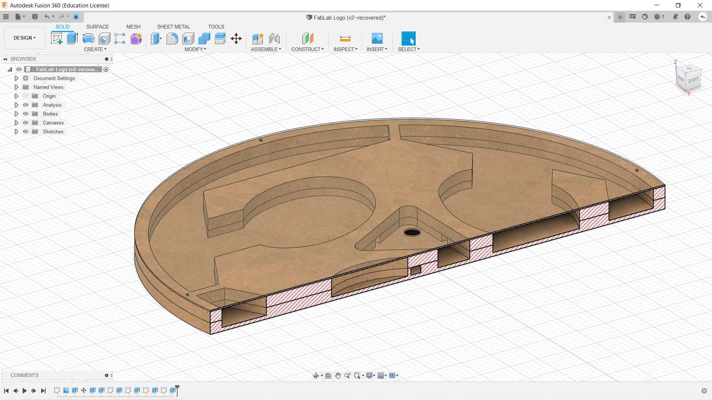Select the Hole tool
Viewport: 712px width, 400px height.
[x=104, y=39]
